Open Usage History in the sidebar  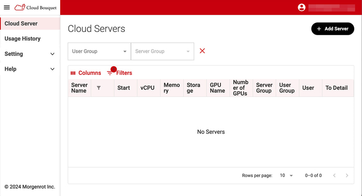[30, 39]
